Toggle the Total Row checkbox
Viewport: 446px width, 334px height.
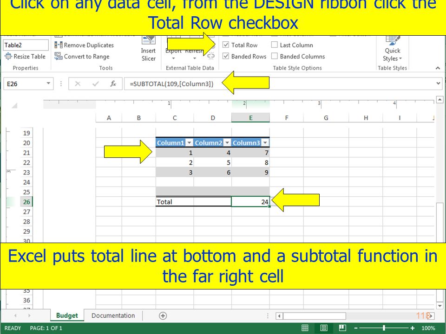click(x=226, y=45)
